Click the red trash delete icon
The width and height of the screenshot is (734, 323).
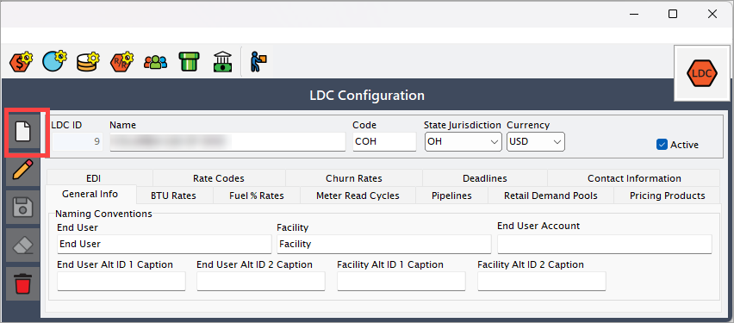click(x=23, y=283)
